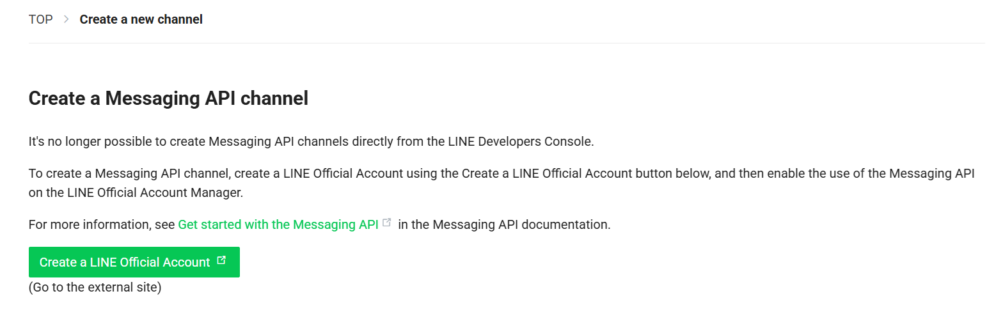This screenshot has width=987, height=312.
Task: Click the horizontal divider below the breadcrumb
Action: point(506,43)
